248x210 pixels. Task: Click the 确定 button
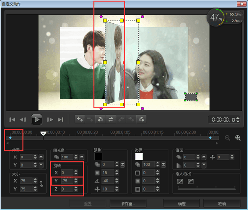click(x=182, y=204)
